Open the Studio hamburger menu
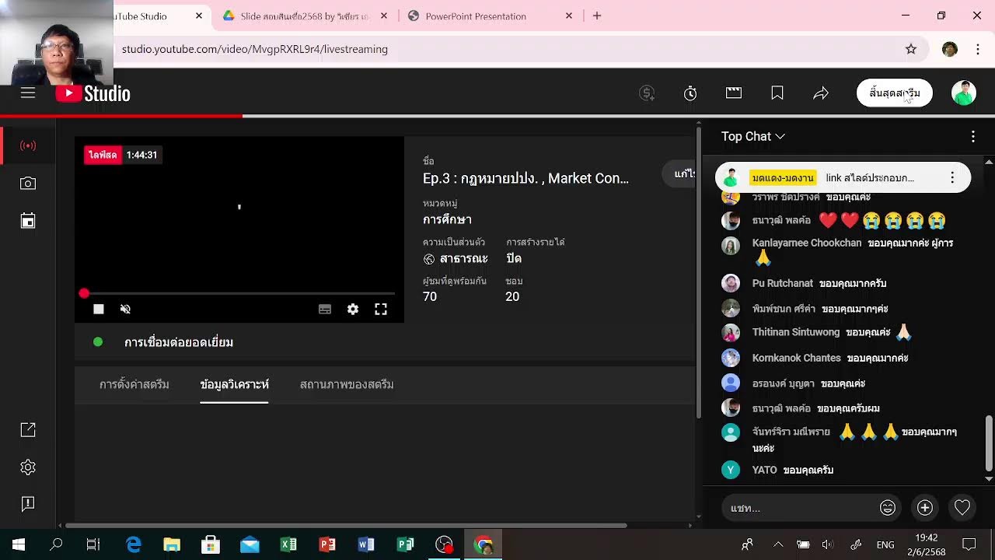 tap(28, 93)
